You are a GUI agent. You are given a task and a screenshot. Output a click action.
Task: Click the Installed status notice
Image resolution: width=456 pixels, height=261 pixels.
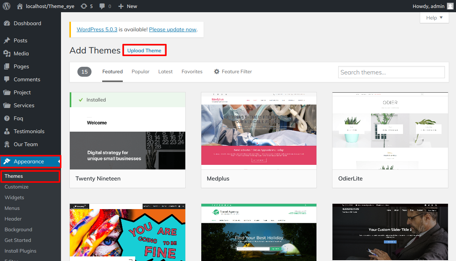point(127,100)
